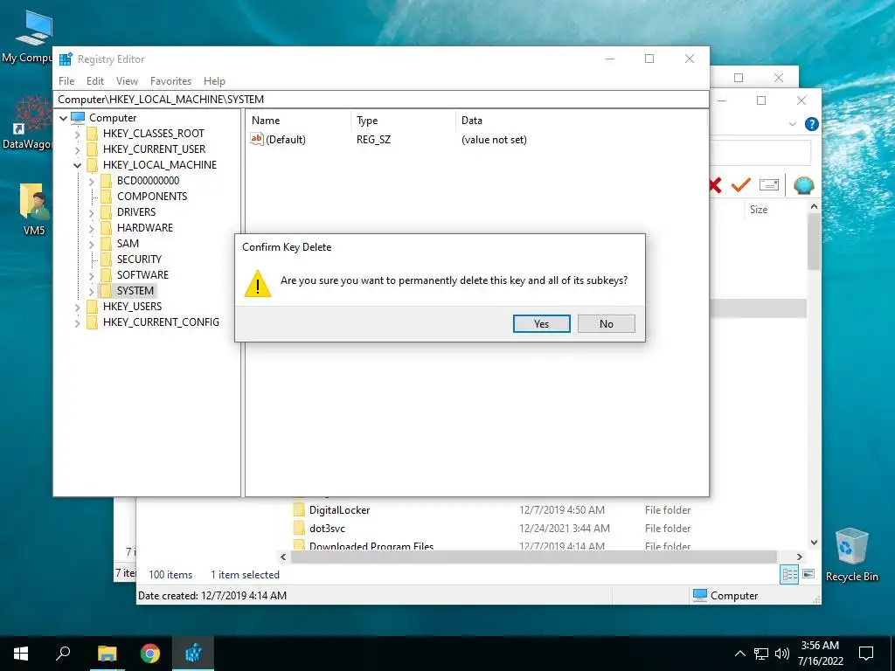Open the blue help icon in Explorer window
Image resolution: width=895 pixels, height=671 pixels.
pos(811,124)
